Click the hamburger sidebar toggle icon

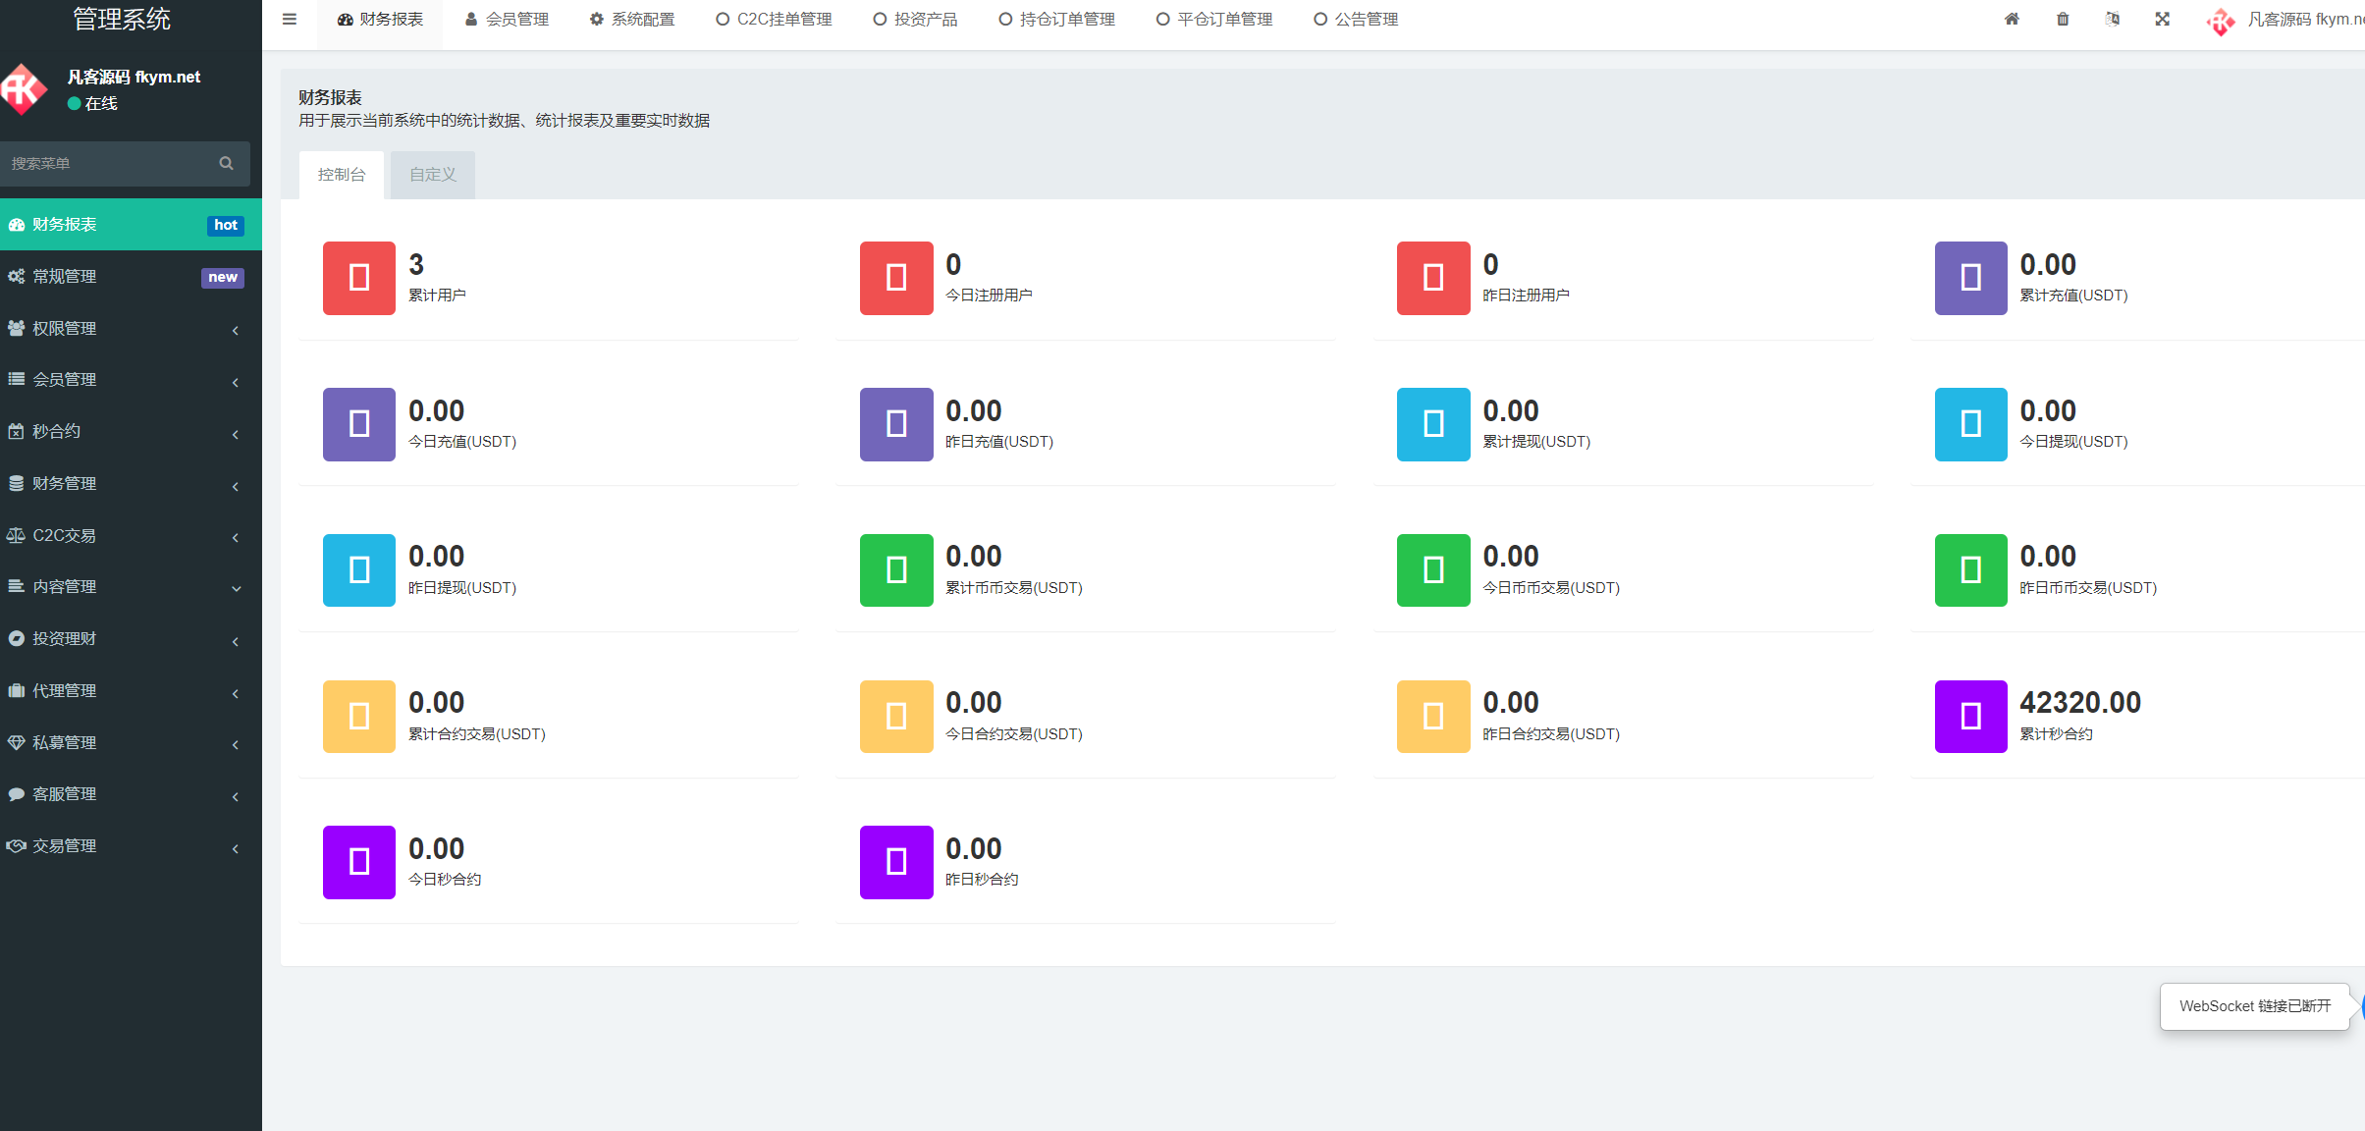point(289,19)
